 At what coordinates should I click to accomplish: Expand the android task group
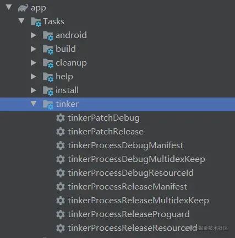tap(34, 35)
